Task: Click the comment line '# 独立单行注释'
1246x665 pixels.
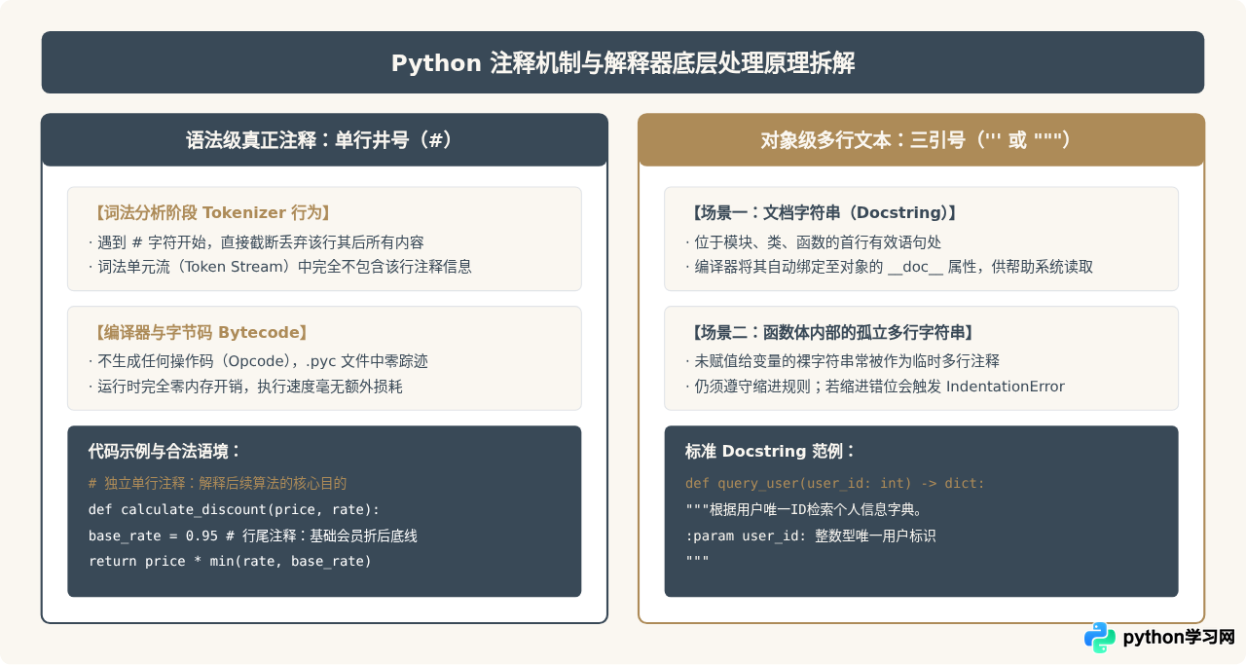Action: (x=218, y=483)
